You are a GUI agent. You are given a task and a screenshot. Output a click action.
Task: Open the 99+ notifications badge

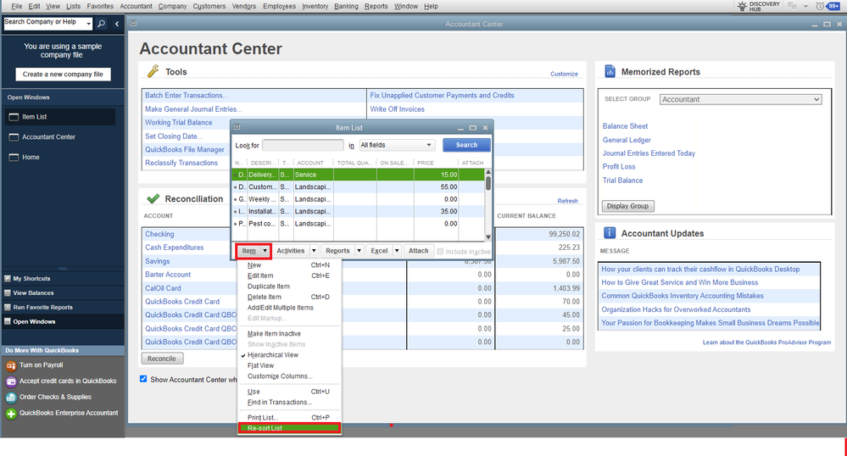pyautogui.click(x=833, y=7)
